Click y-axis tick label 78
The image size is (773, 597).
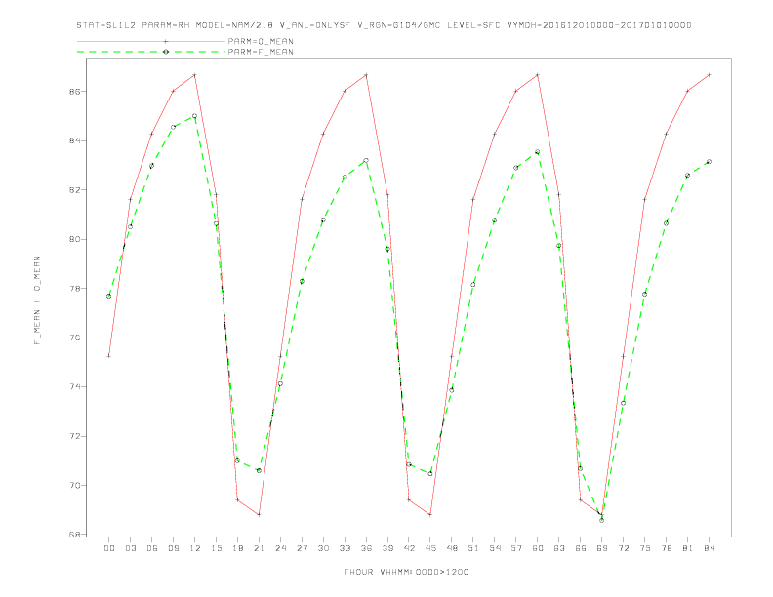(74, 288)
